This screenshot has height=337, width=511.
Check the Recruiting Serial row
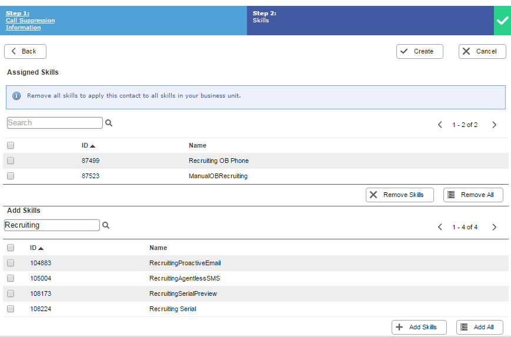coord(11,309)
